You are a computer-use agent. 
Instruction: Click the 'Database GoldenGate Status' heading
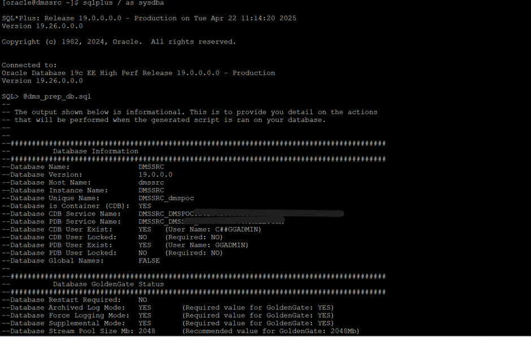[x=108, y=284]
